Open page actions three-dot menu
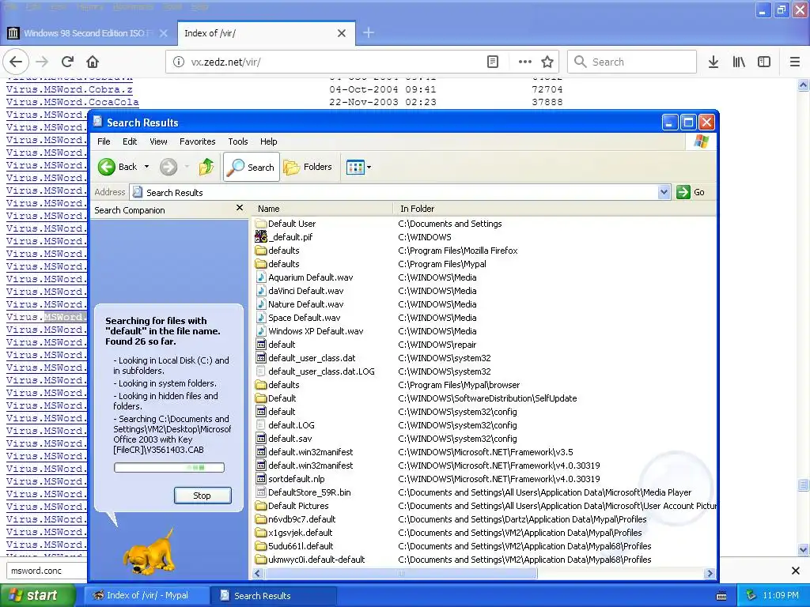This screenshot has width=810, height=607. pos(525,62)
